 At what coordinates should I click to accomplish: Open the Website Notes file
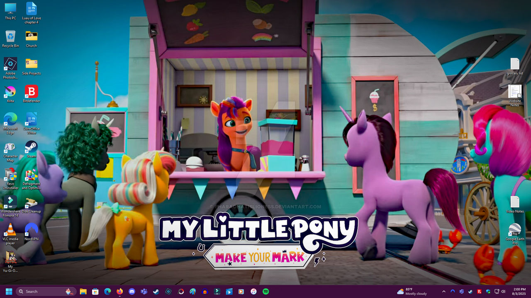(515, 96)
